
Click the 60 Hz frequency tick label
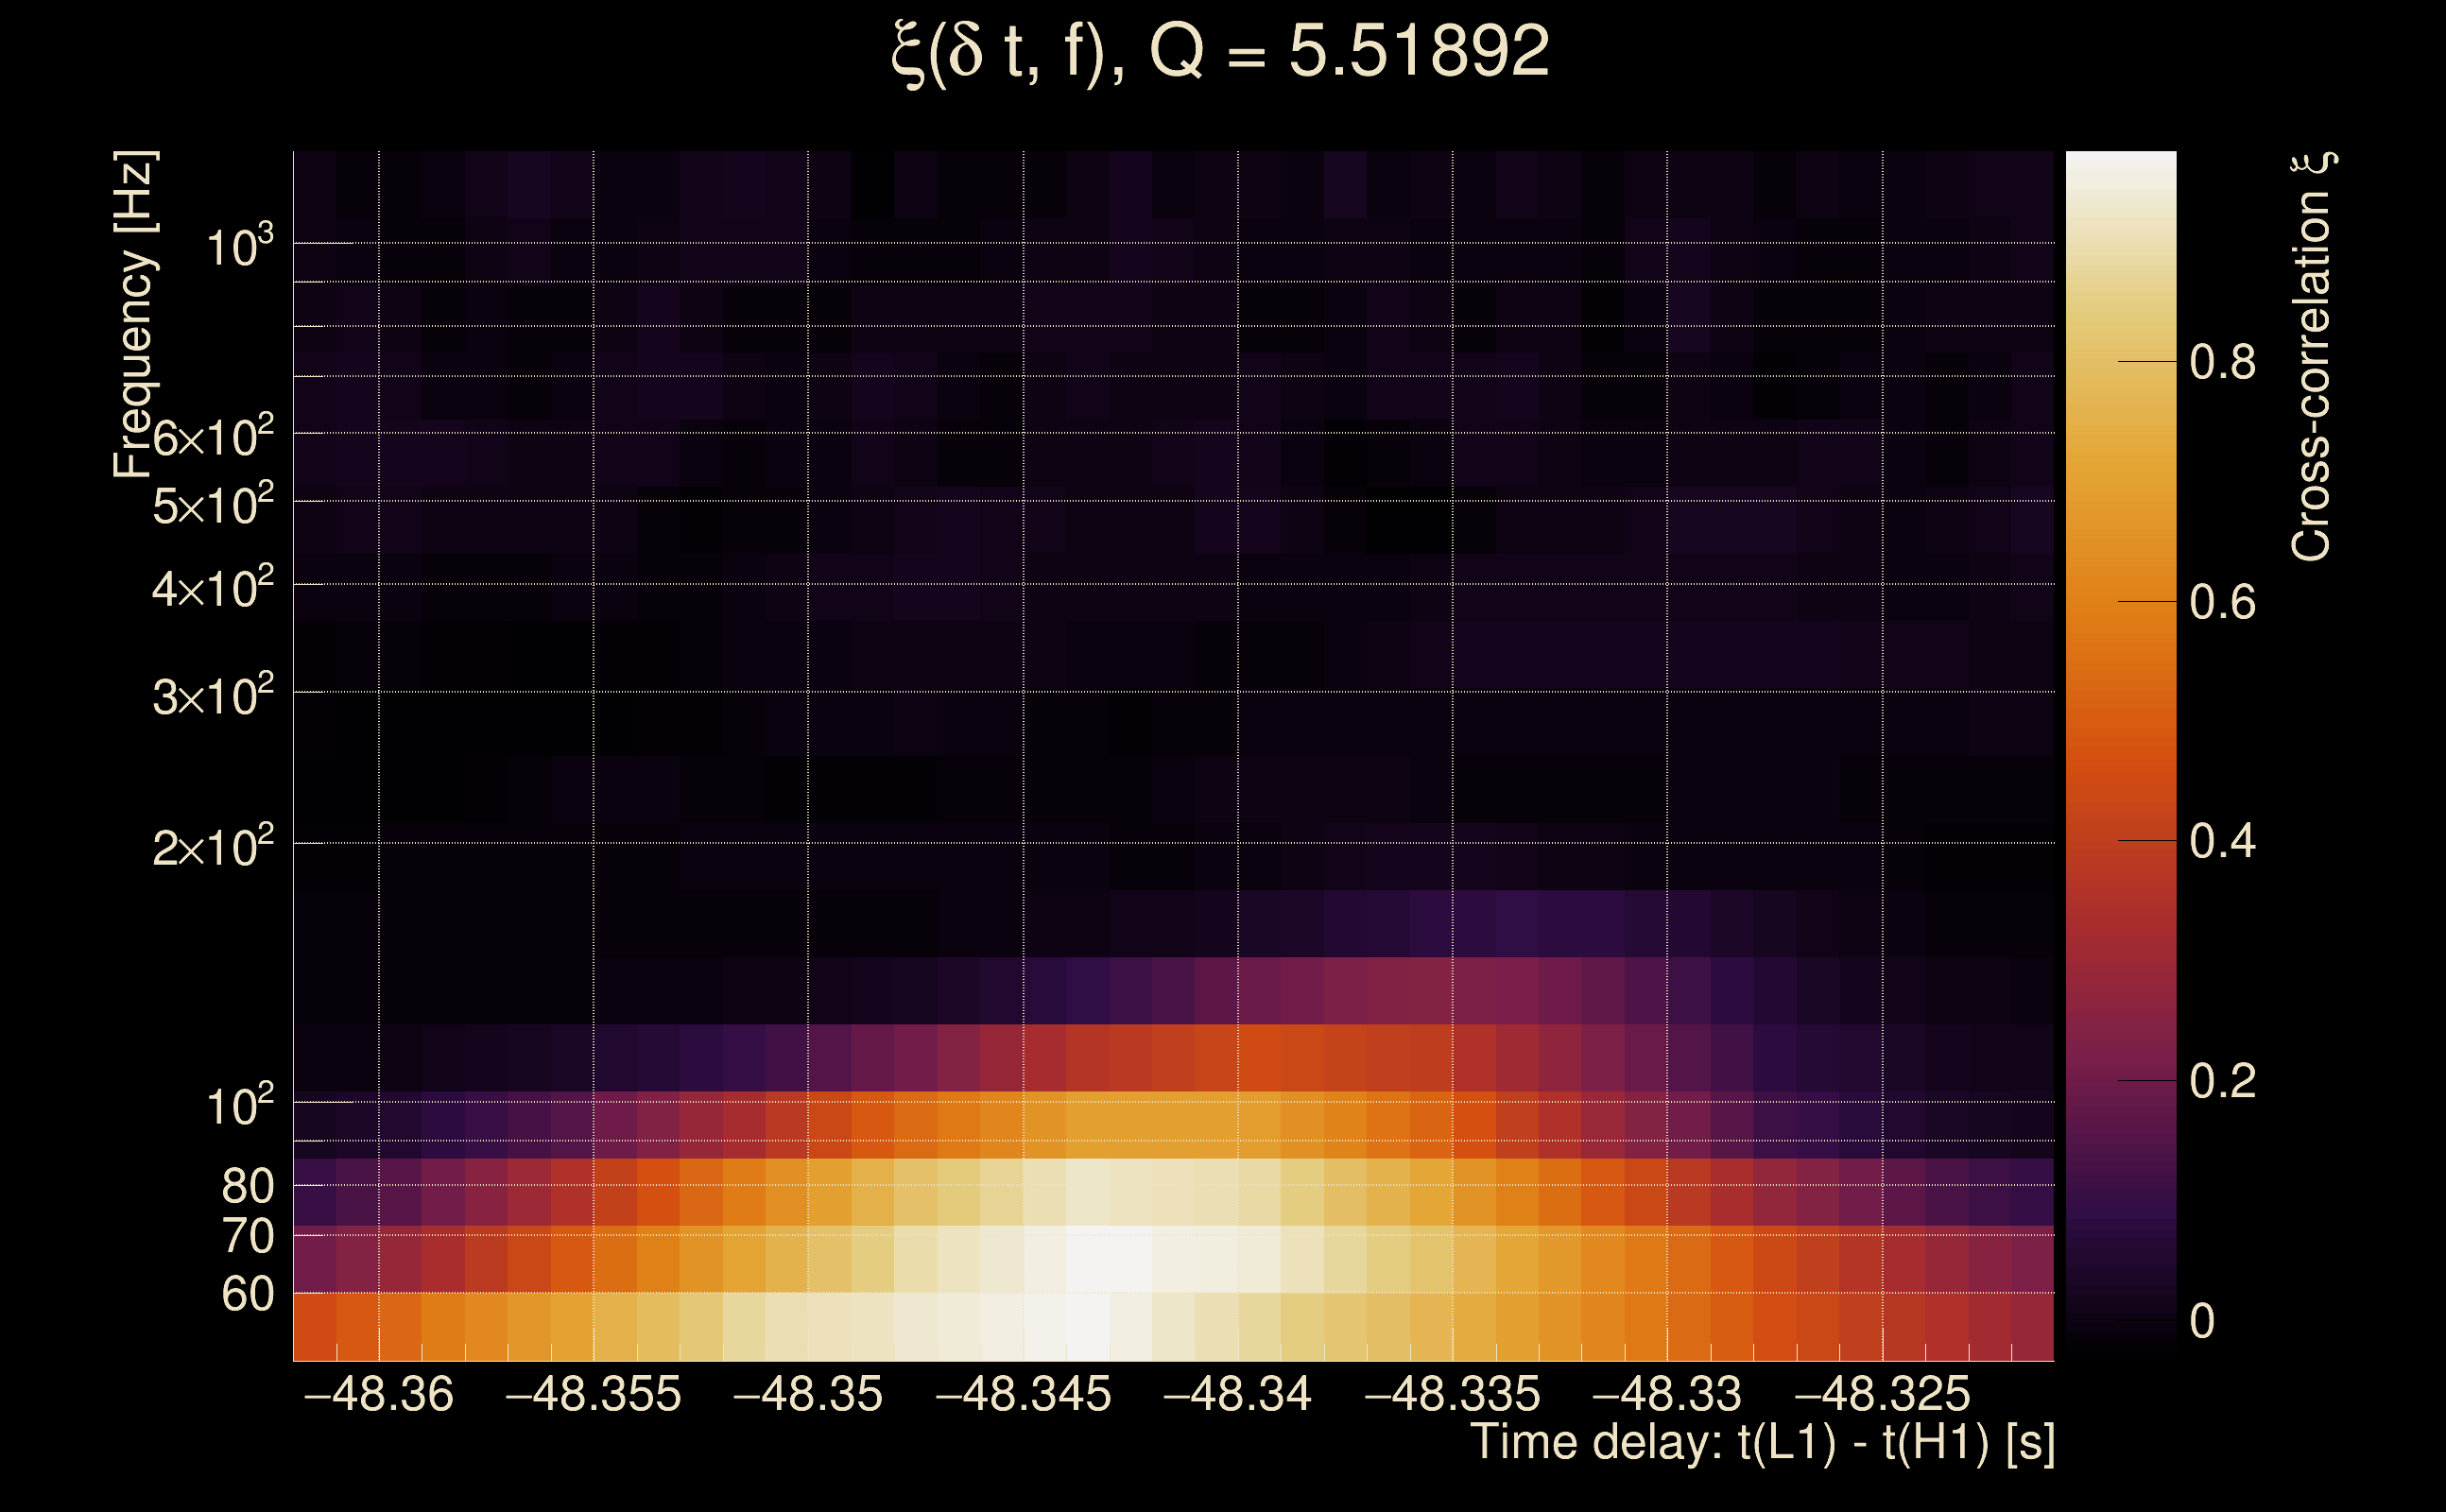(247, 1294)
